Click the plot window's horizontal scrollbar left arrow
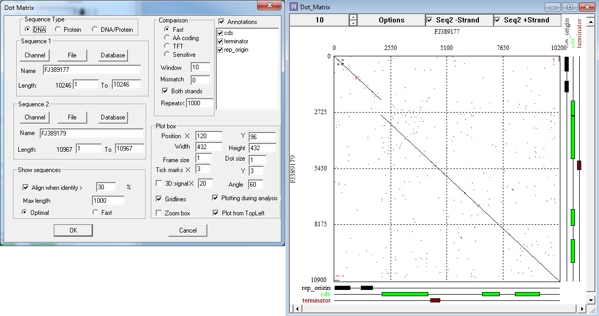The height and width of the screenshot is (316, 599). [x=297, y=308]
